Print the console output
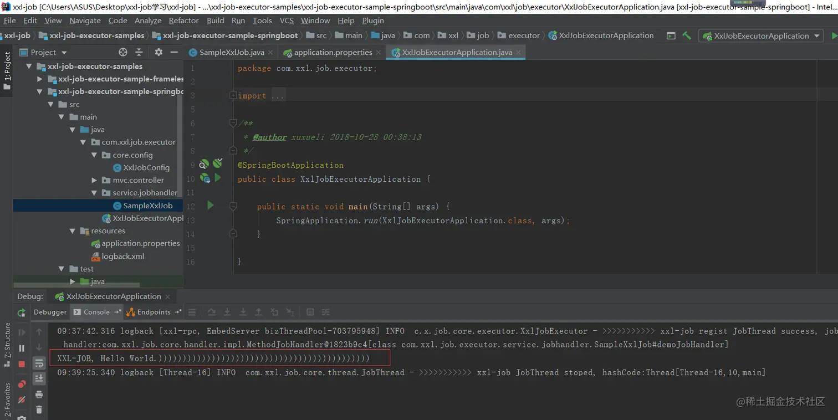The image size is (838, 420). pos(39,395)
